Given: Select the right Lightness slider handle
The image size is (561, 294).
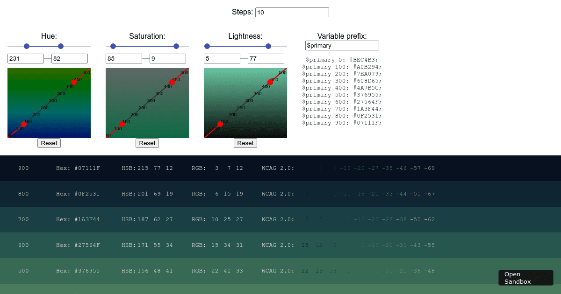Looking at the screenshot, I should tap(268, 46).
